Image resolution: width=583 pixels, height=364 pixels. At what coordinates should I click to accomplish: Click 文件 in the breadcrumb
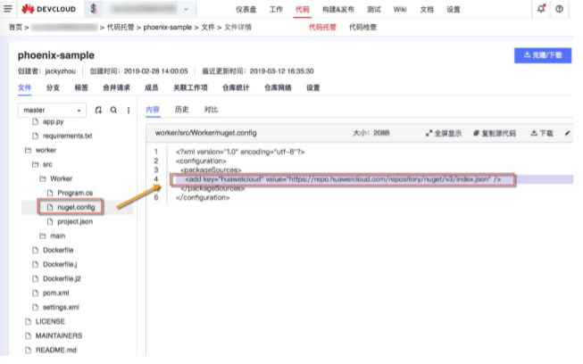pyautogui.click(x=208, y=27)
